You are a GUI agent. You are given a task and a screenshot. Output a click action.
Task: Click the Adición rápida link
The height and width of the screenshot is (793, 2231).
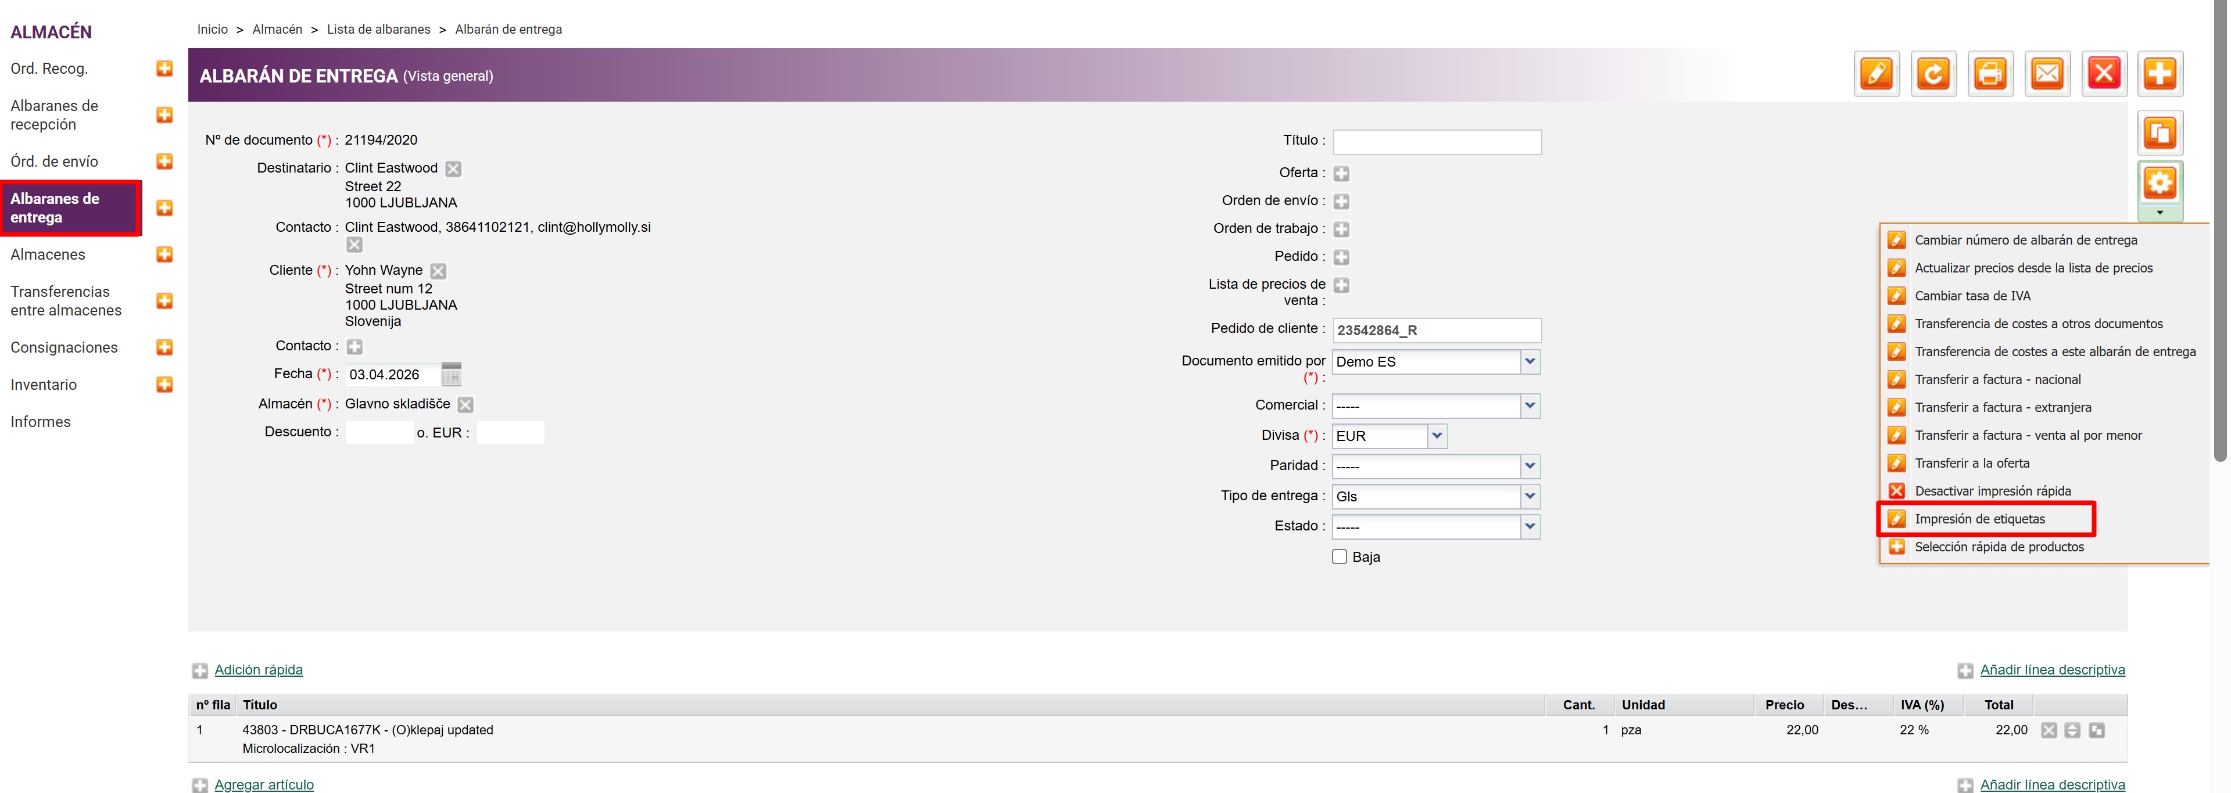pos(258,669)
